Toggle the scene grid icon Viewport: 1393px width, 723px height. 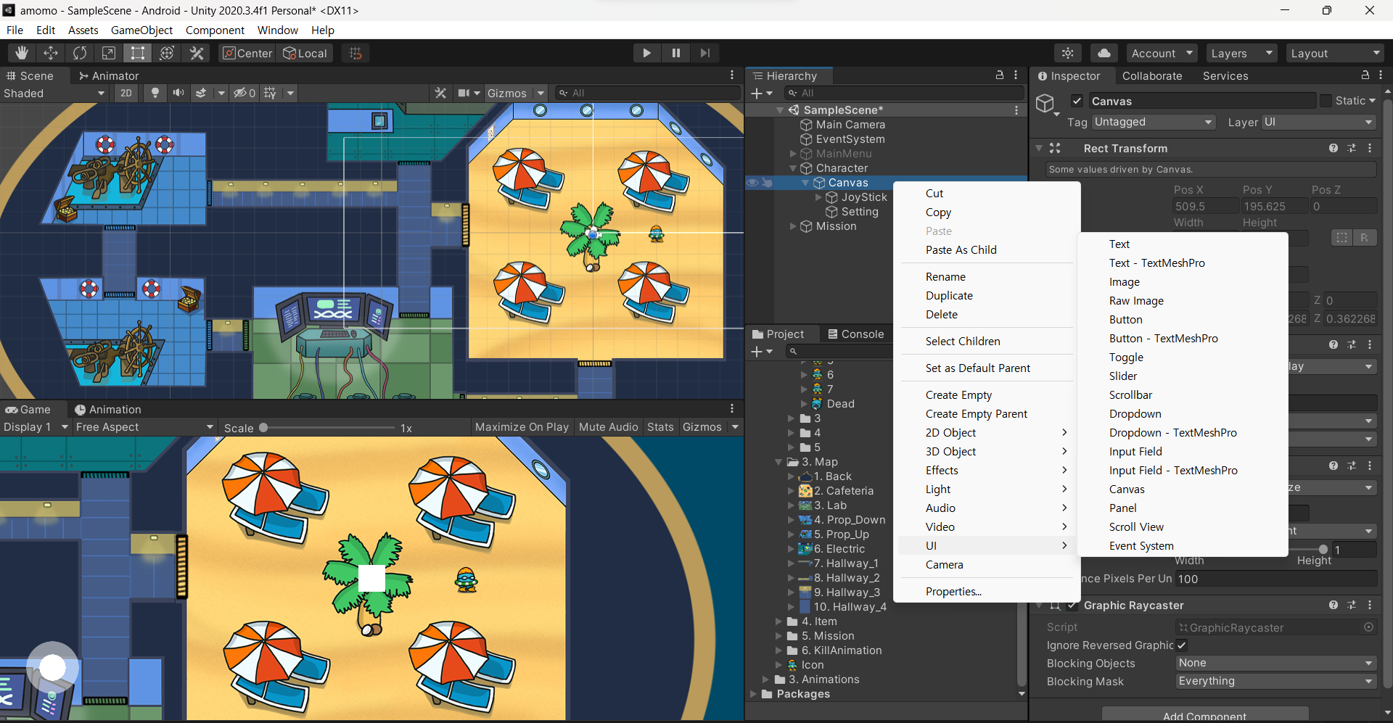pos(270,93)
